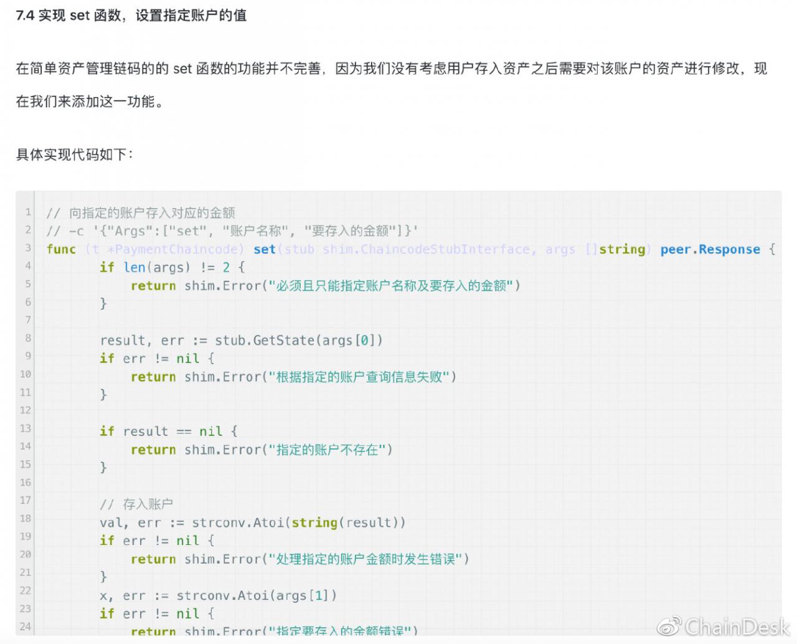Click line number 18 in the gutter
797x644 pixels.
click(25, 518)
